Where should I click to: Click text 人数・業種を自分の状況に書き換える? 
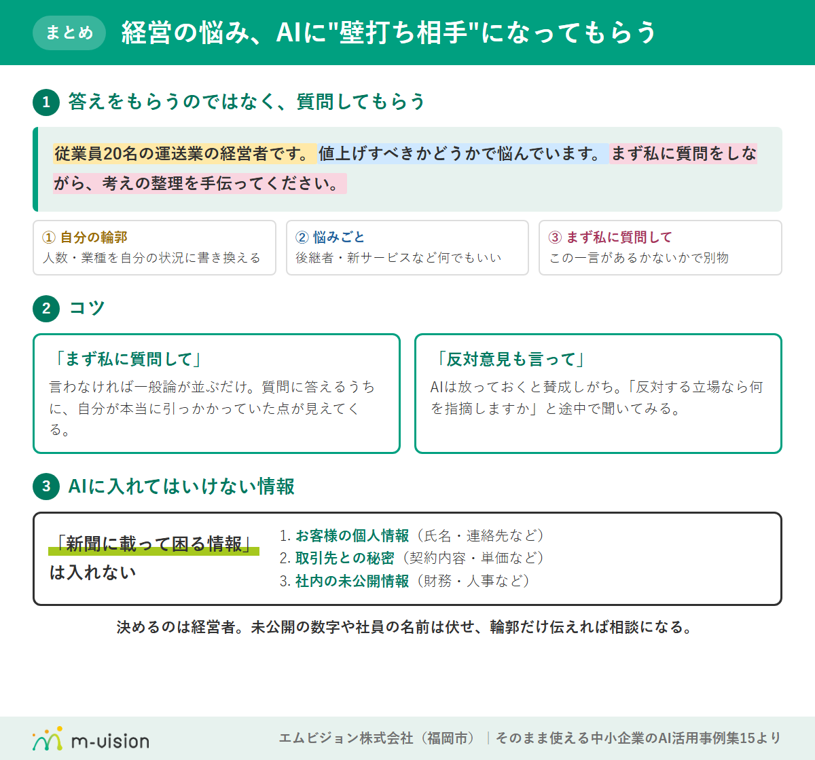(151, 258)
